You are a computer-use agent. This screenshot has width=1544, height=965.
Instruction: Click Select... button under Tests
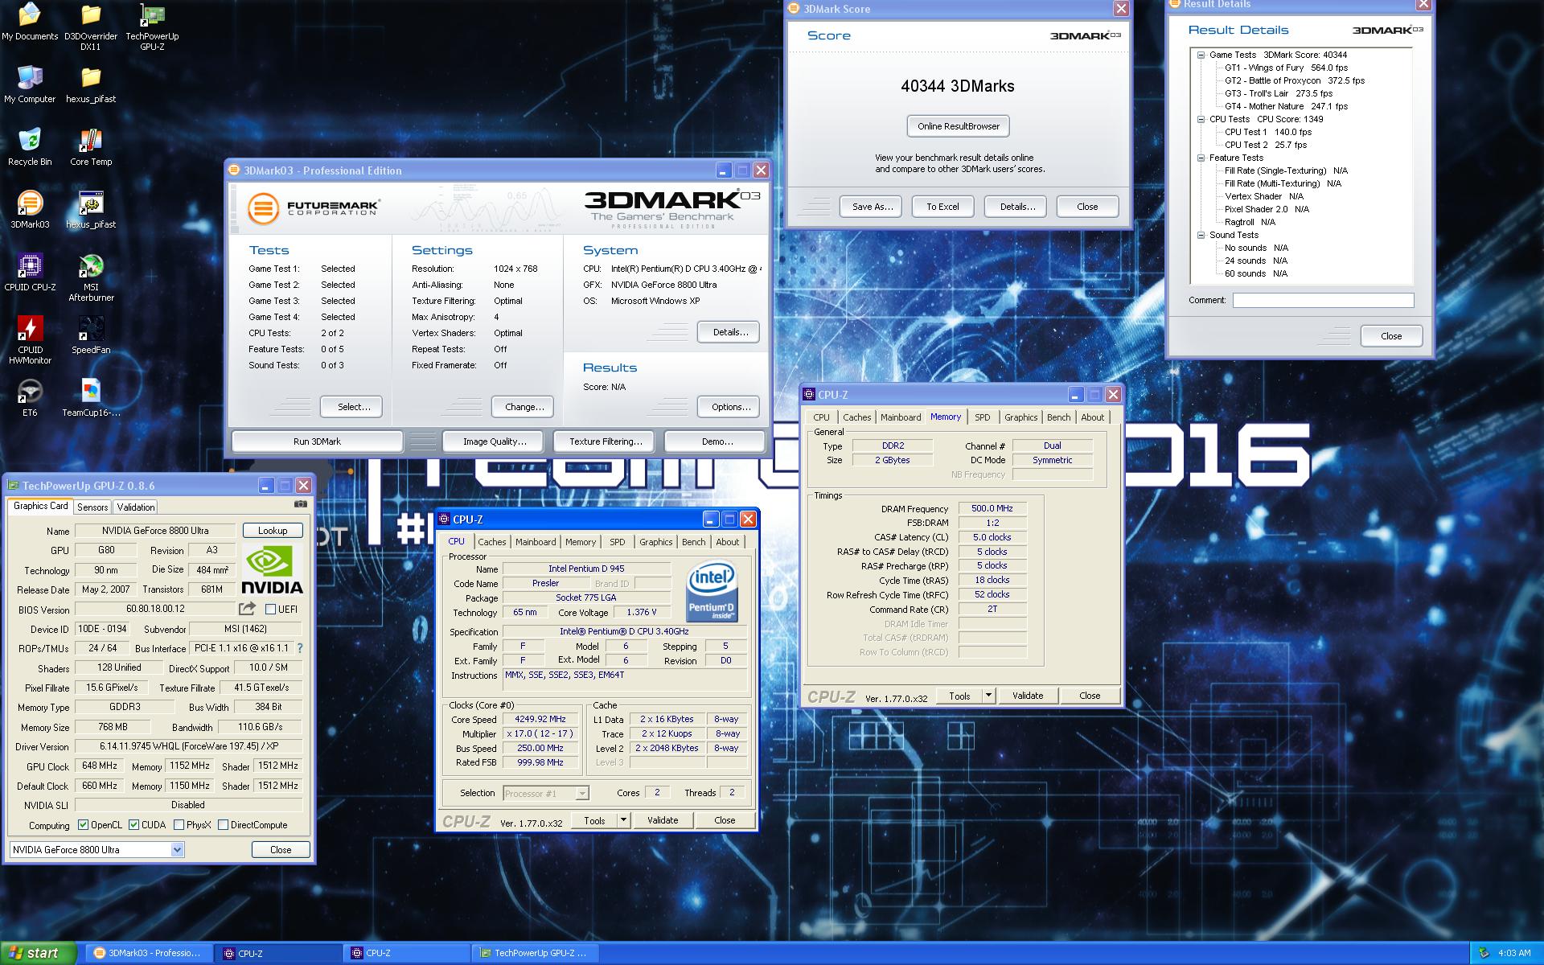351,407
